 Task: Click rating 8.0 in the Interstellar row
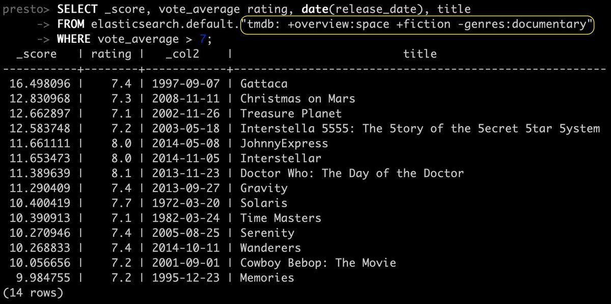click(121, 158)
